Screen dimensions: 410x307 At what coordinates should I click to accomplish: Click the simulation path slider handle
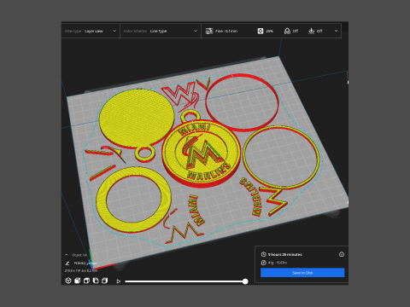(x=245, y=281)
